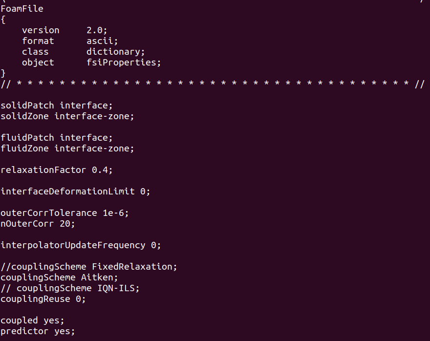This screenshot has height=341, width=430.
Task: Click the format ascii entry
Action: [x=70, y=41]
